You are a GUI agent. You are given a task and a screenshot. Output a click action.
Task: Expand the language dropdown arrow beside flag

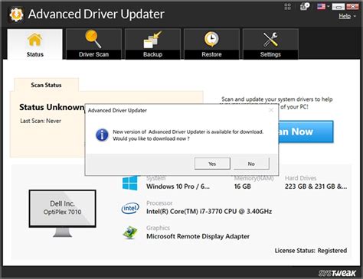(329, 6)
